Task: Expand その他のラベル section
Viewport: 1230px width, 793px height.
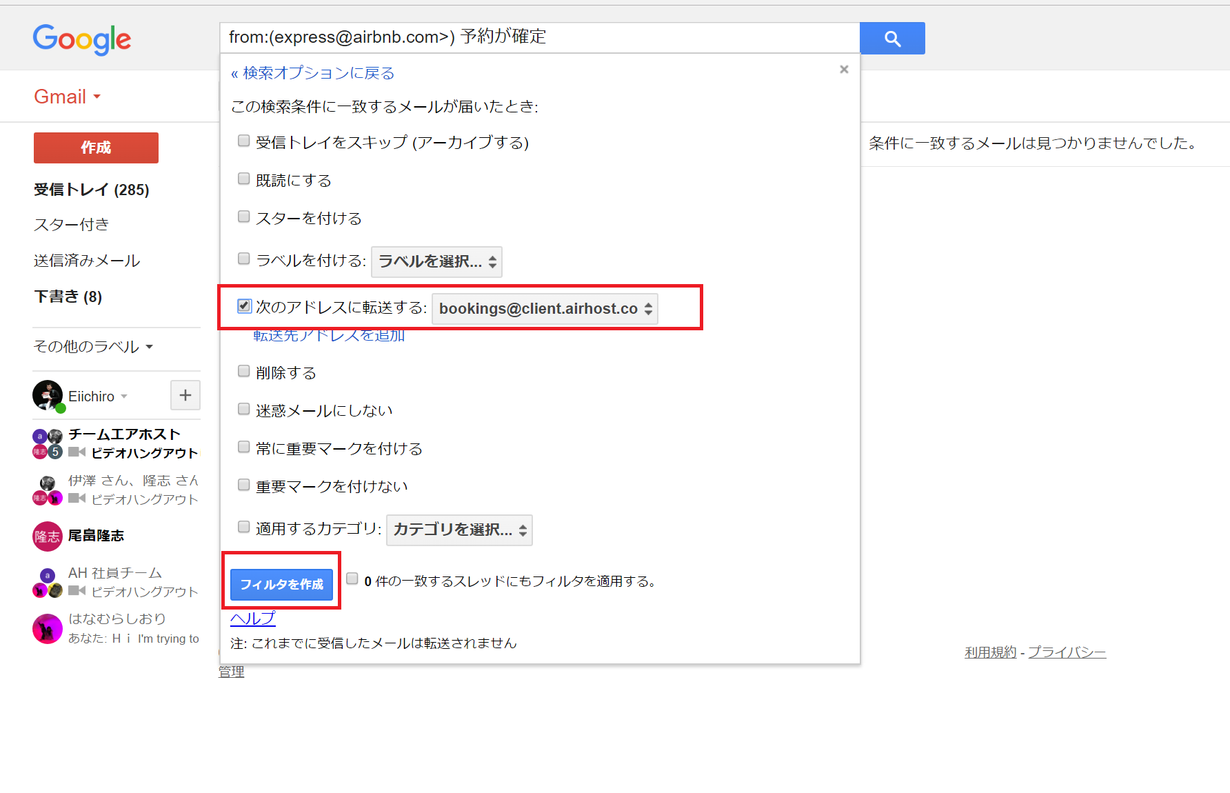Action: pos(93,346)
